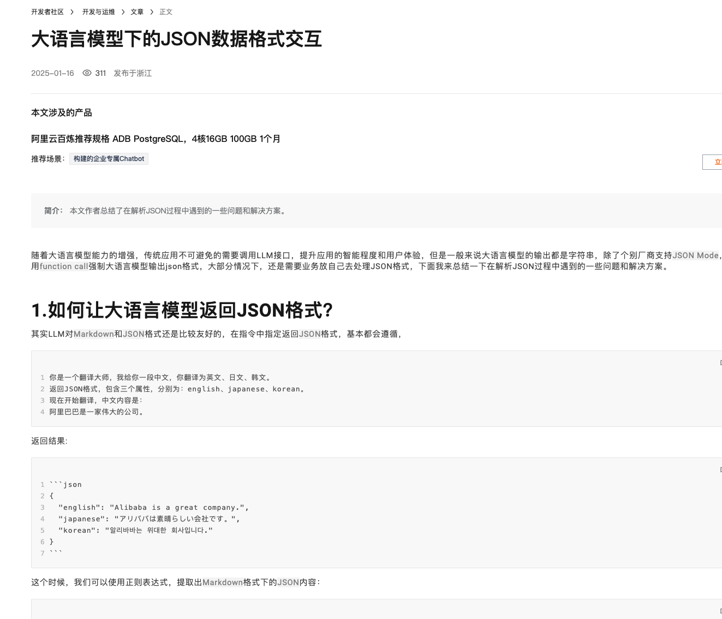
Task: Click code line 阿里巴巴是一家伟大的公司。
Action: [x=97, y=412]
